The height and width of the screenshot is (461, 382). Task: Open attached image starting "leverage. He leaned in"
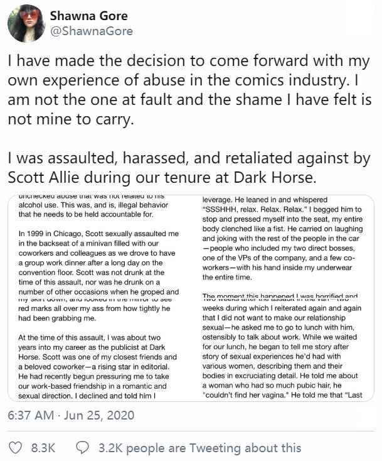click(x=283, y=246)
